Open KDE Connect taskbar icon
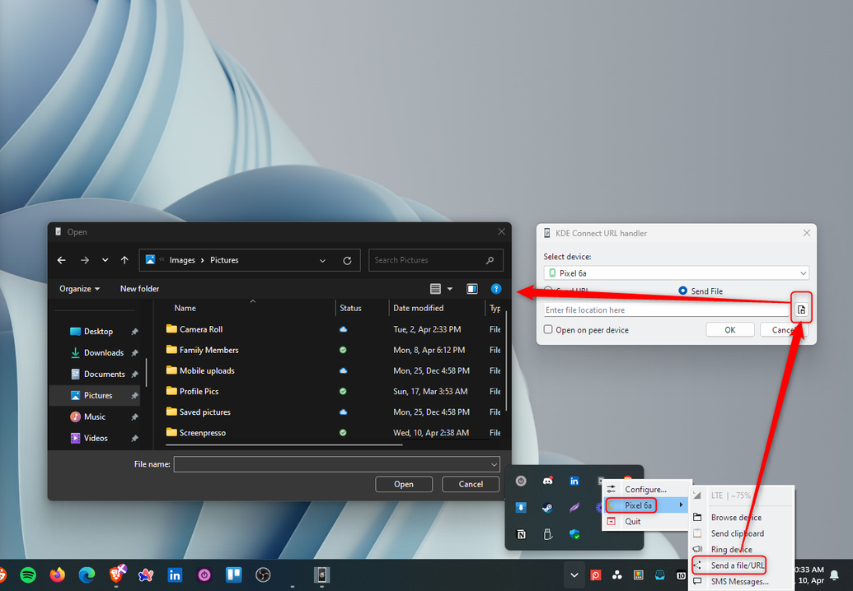The width and height of the screenshot is (853, 591). point(322,575)
